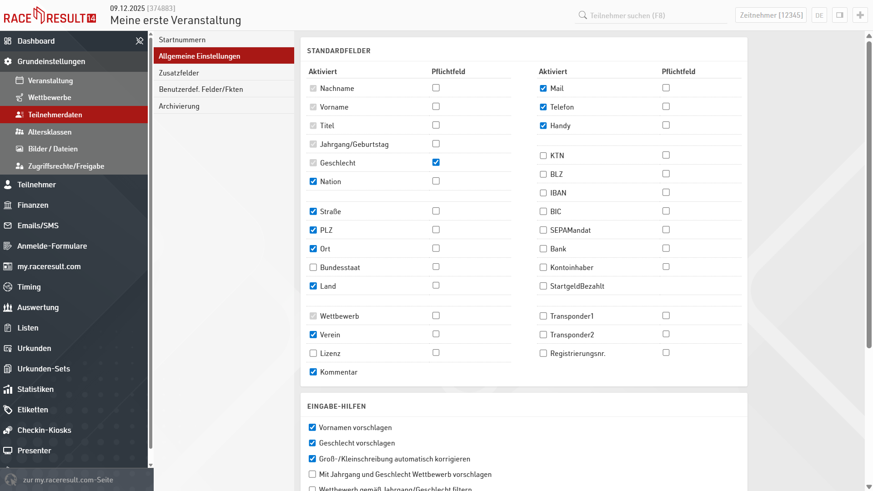Click the Emails/SMS envelope icon
Image resolution: width=873 pixels, height=491 pixels.
point(8,225)
